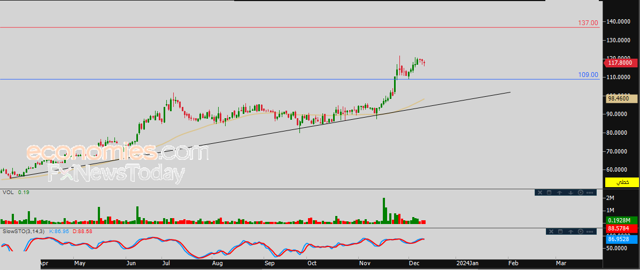Move the VOL panel down
This screenshot has width=640, height=270.
point(570,192)
